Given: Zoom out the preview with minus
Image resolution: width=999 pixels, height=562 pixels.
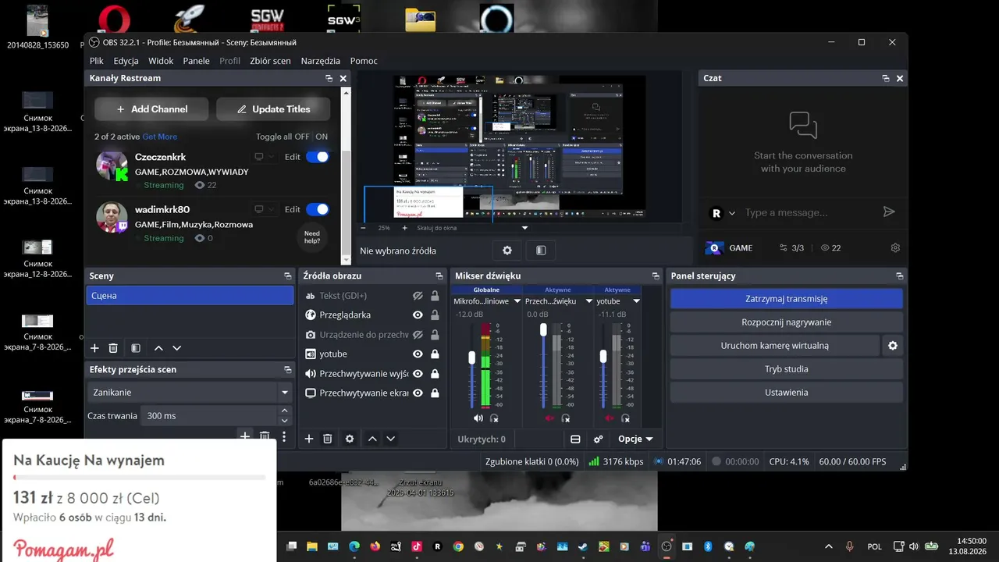Looking at the screenshot, I should click(363, 228).
